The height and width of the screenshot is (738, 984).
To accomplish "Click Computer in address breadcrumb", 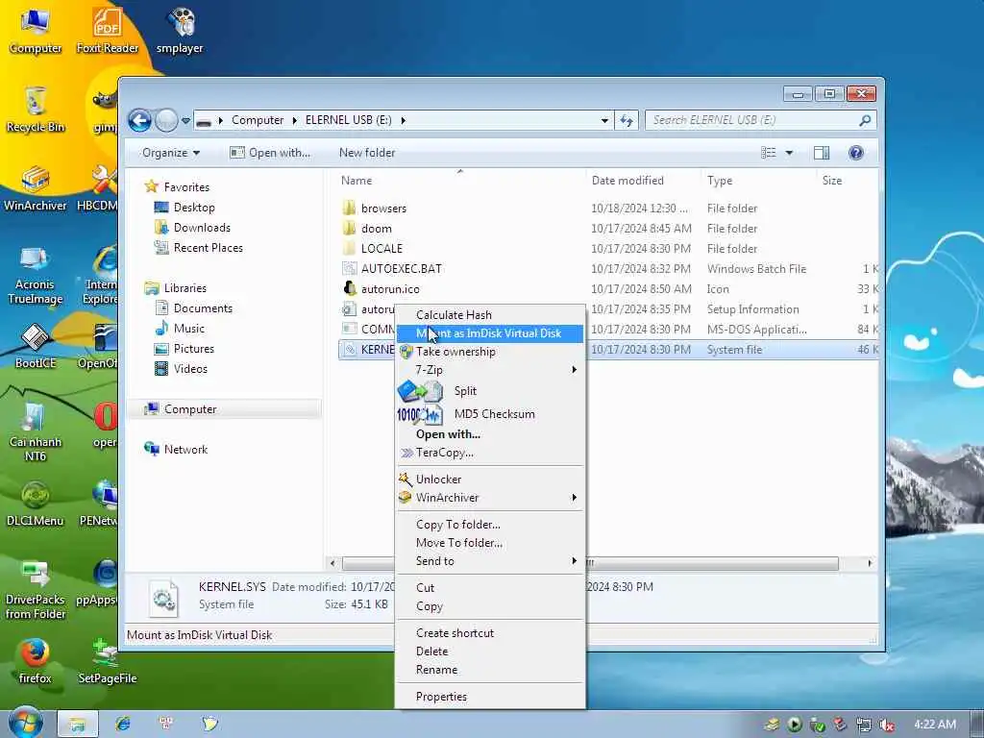I will (258, 120).
